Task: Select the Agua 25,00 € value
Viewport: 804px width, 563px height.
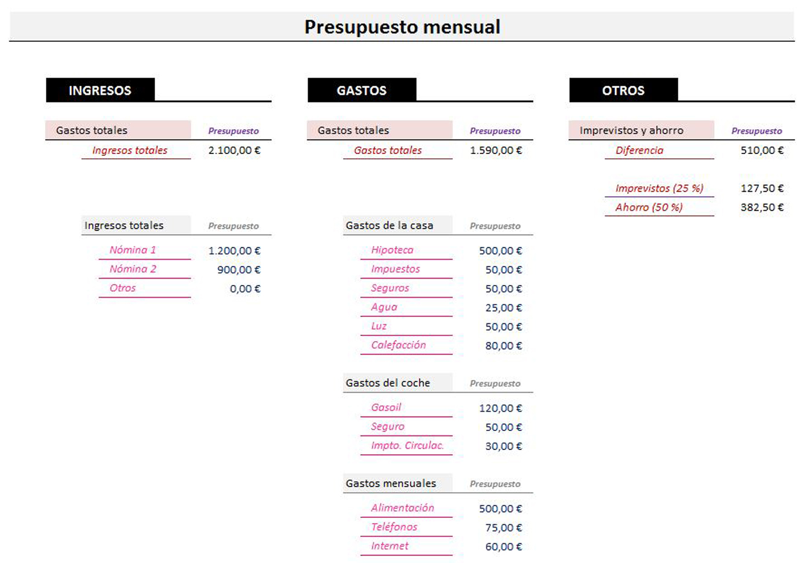Action: (x=503, y=308)
